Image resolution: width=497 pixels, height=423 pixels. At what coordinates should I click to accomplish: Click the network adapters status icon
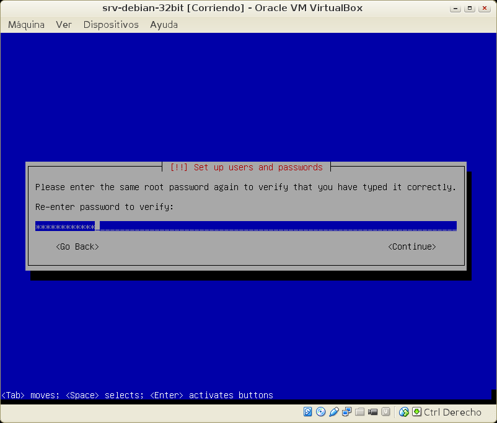[x=347, y=412]
